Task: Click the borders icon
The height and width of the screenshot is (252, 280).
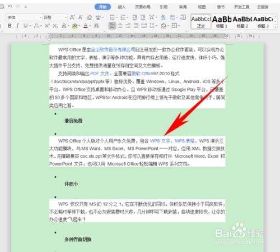Action: pyautogui.click(x=174, y=25)
